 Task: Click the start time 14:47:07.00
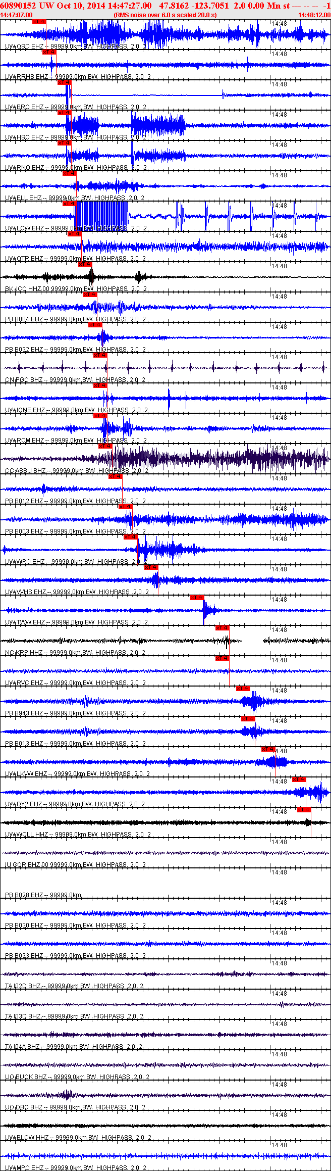click(16, 15)
